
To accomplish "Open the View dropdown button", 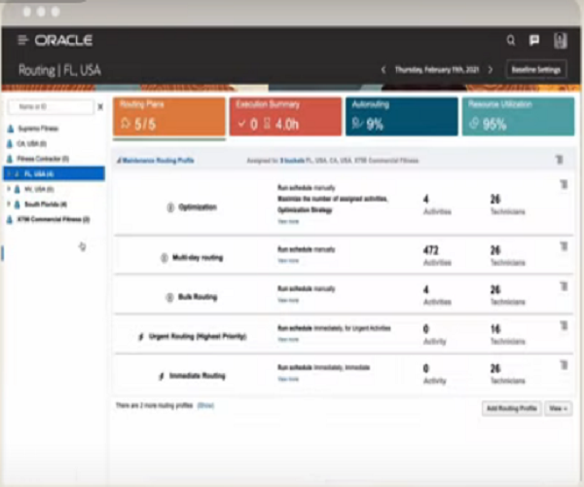I will pyautogui.click(x=558, y=408).
